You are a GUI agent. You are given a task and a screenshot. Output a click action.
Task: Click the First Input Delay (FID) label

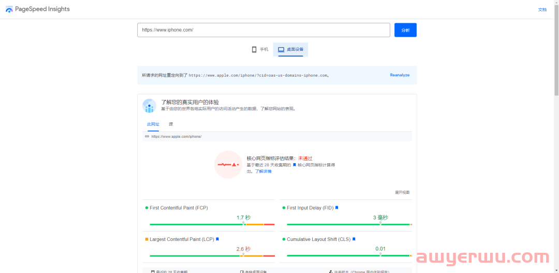tap(310, 208)
